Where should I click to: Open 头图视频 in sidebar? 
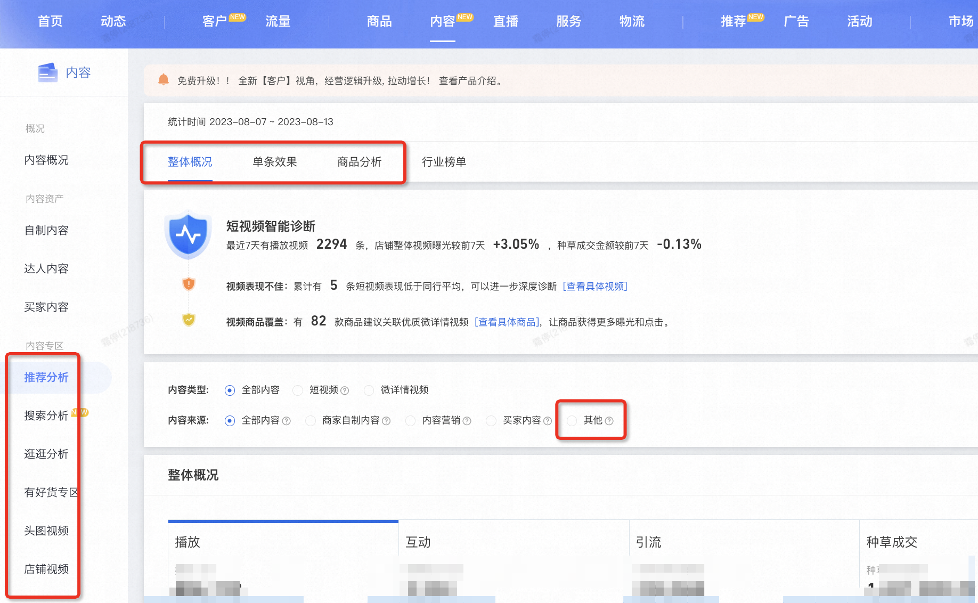click(x=46, y=531)
